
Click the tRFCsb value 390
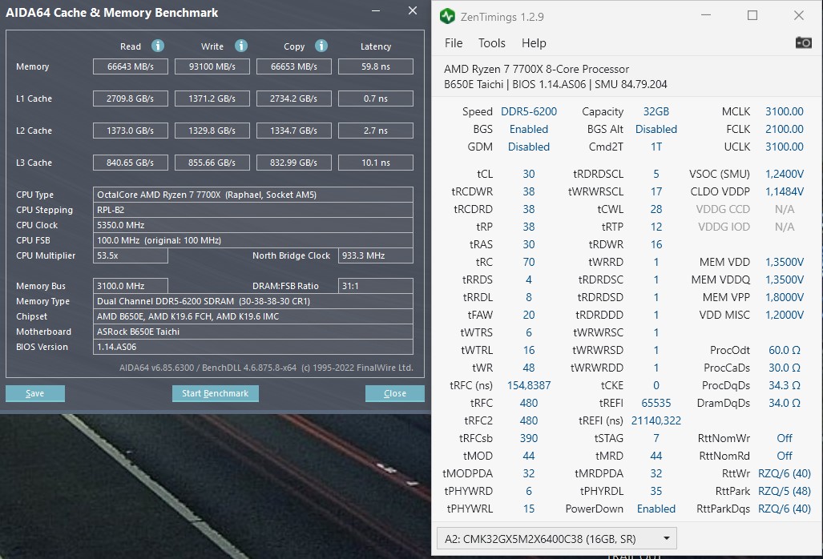[x=529, y=438]
